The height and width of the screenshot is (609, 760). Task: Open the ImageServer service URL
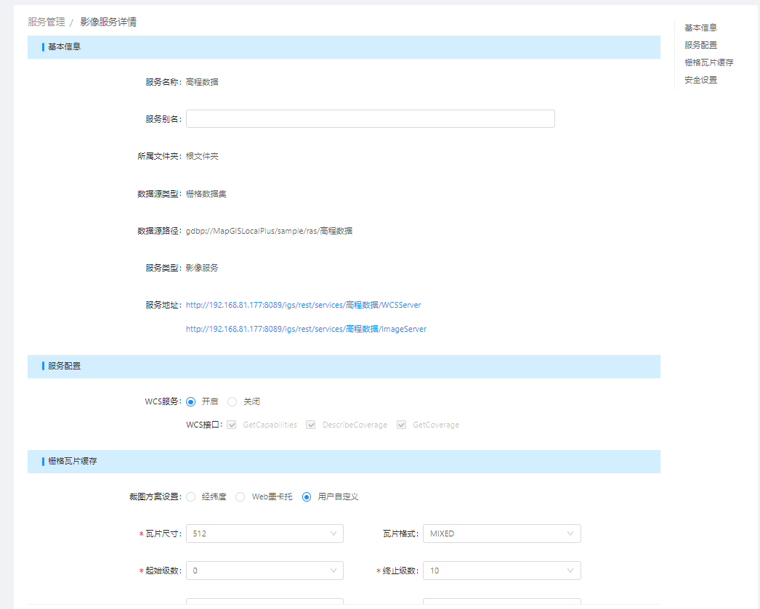click(x=306, y=329)
